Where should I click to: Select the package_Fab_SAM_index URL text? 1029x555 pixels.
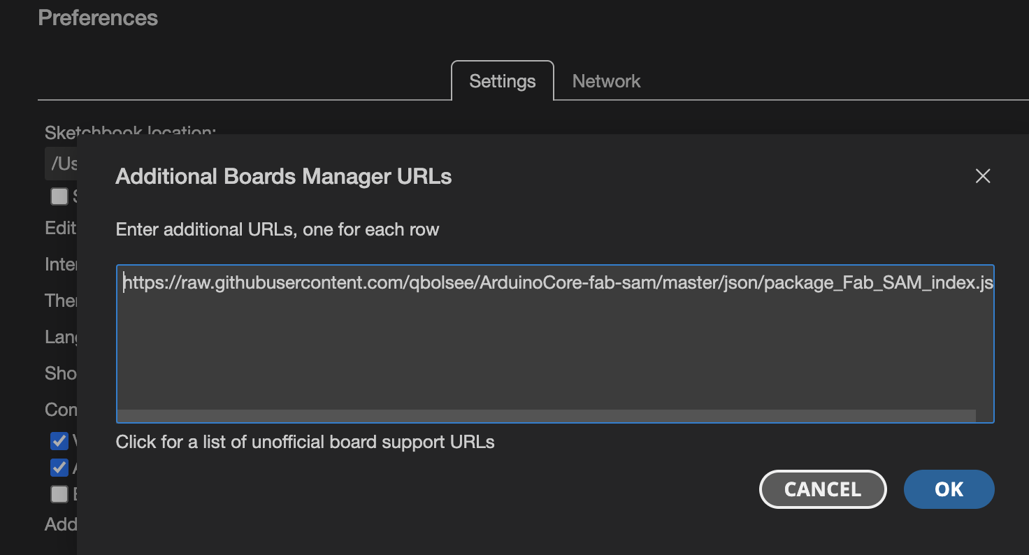pos(556,282)
